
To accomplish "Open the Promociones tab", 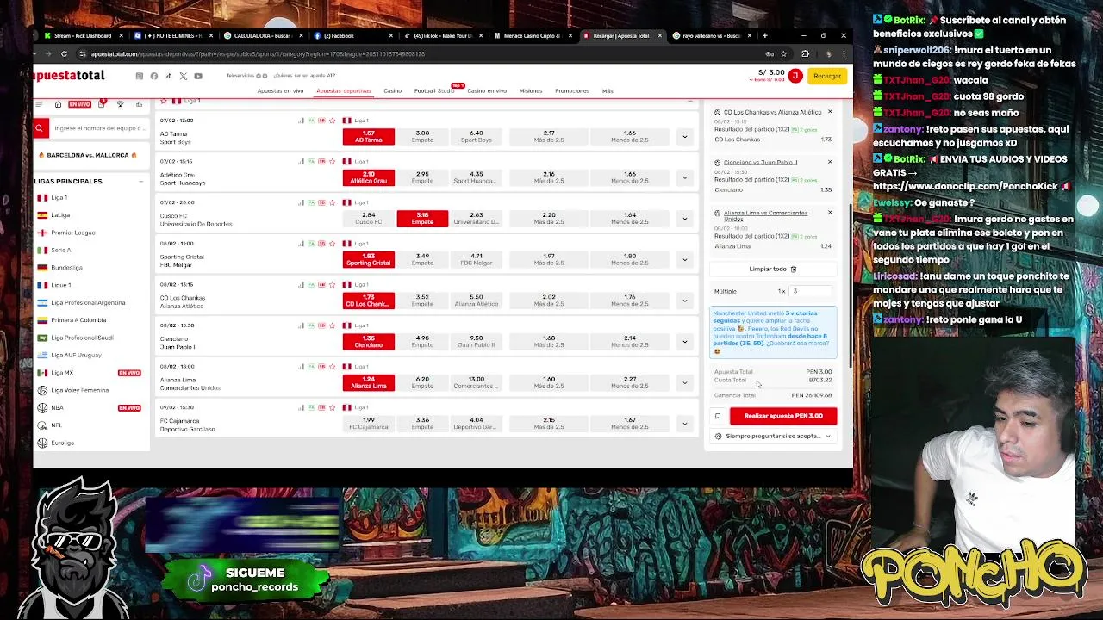I will pyautogui.click(x=572, y=90).
